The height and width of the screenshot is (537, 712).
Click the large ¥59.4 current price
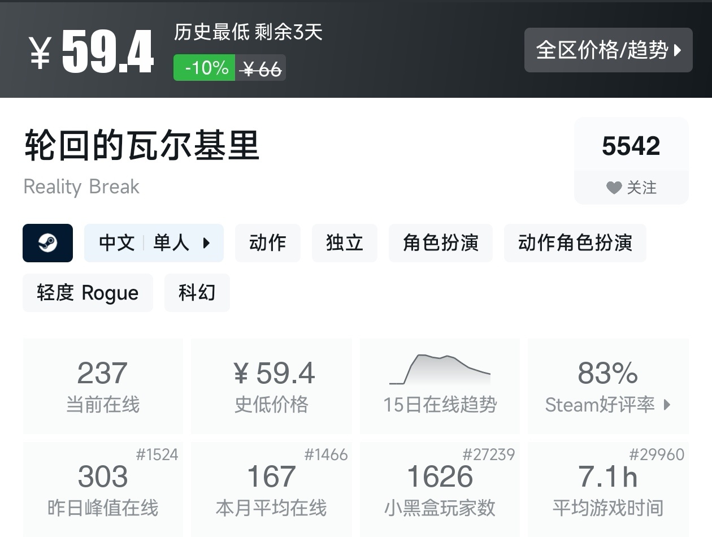(91, 53)
